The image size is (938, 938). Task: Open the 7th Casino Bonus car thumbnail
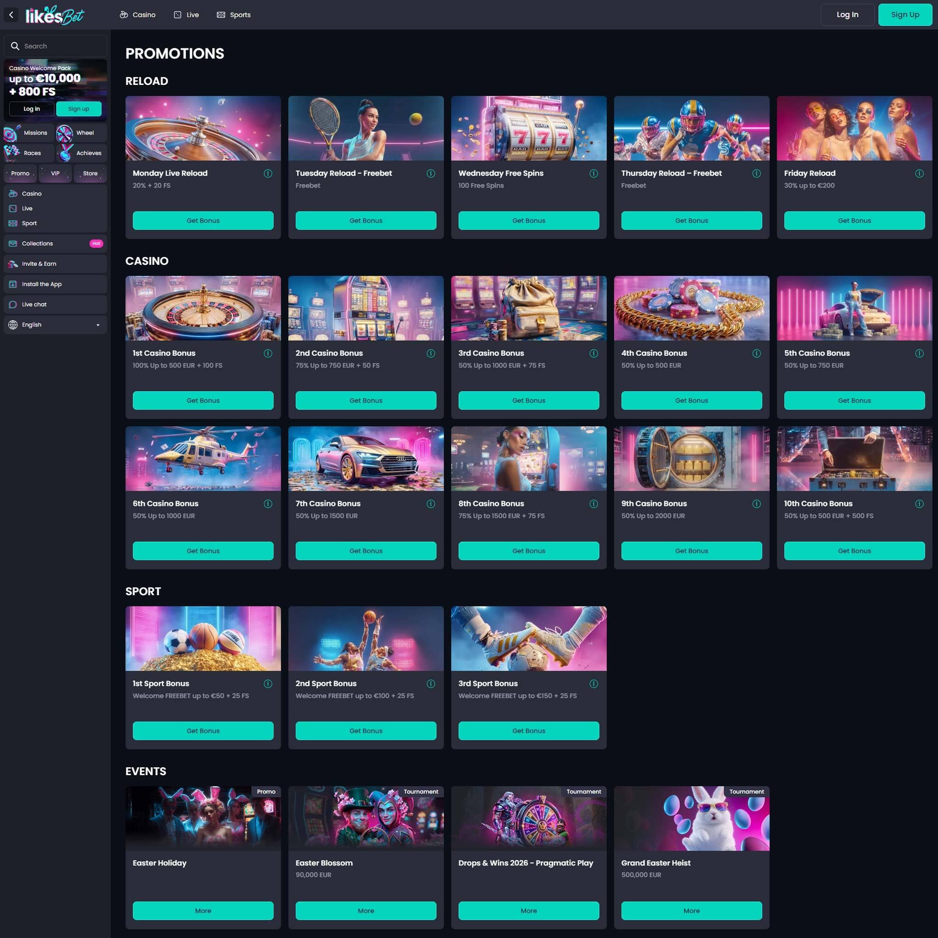click(x=365, y=458)
